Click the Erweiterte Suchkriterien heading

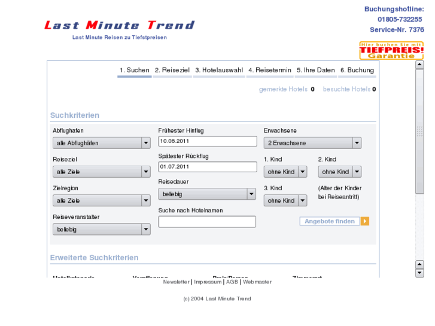pos(95,258)
